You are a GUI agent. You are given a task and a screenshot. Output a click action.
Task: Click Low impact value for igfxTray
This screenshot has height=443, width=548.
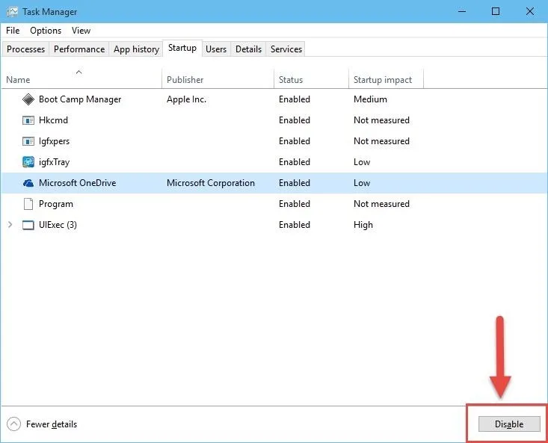coord(362,162)
